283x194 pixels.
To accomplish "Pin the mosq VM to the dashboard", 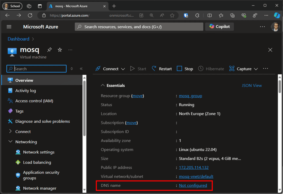I will pyautogui.click(x=49, y=50).
